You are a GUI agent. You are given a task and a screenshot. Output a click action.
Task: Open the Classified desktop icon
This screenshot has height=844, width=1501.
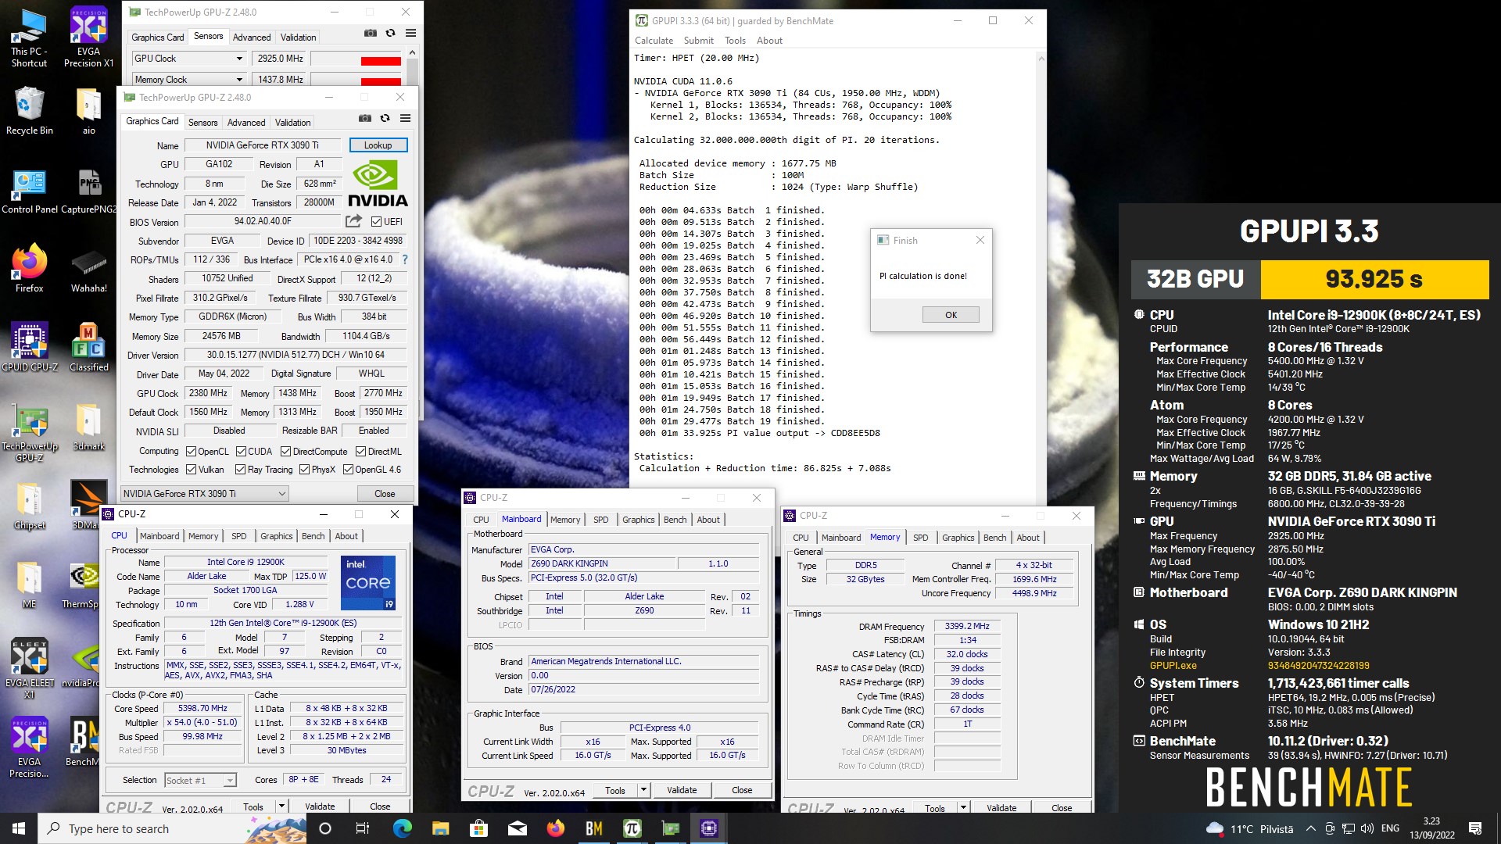pyautogui.click(x=88, y=348)
